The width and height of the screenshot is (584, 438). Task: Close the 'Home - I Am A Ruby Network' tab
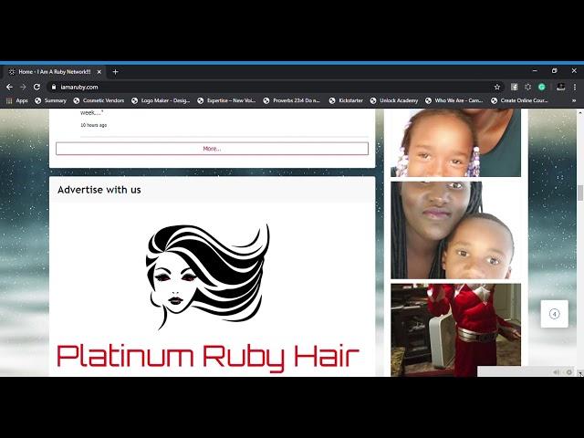(99, 72)
